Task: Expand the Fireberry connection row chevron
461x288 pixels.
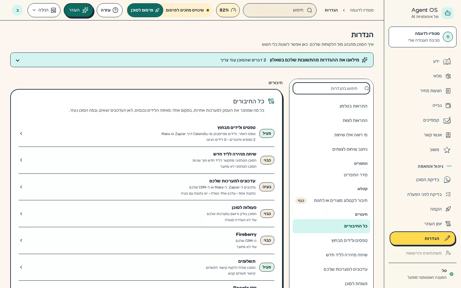Action: coord(21,240)
